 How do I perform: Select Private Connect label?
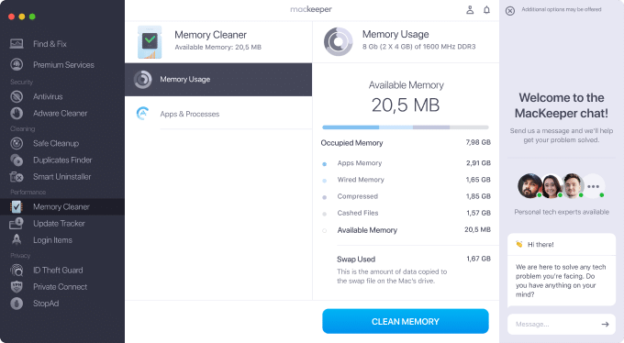coord(60,287)
